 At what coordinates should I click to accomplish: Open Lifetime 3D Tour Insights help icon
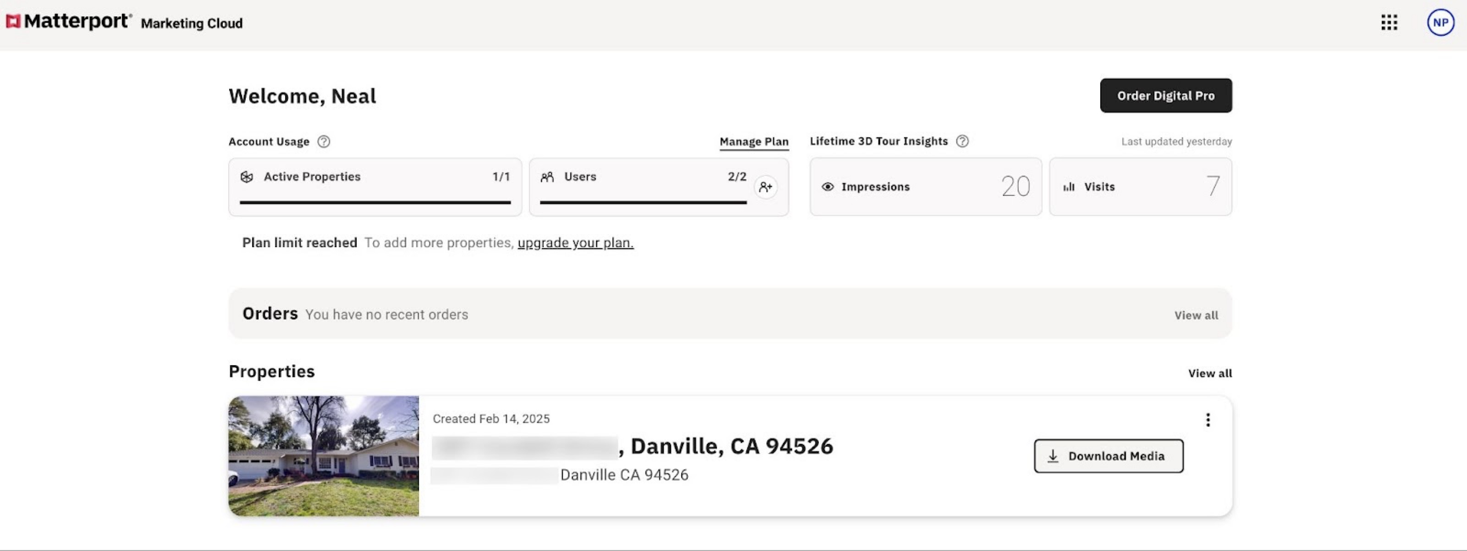[962, 141]
